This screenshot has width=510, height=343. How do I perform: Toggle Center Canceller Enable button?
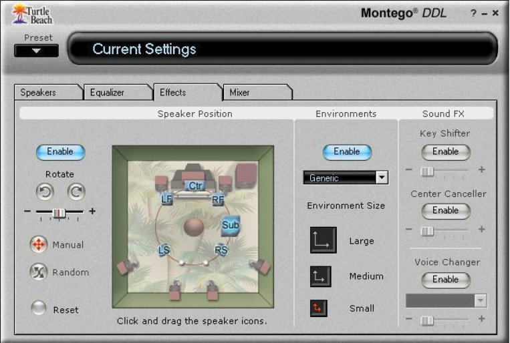click(x=446, y=211)
